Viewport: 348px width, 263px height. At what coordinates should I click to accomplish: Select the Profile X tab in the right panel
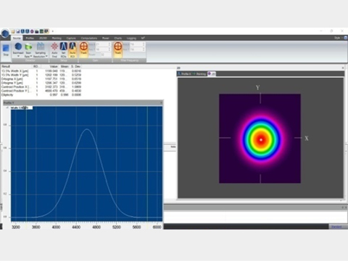pyautogui.click(x=185, y=74)
